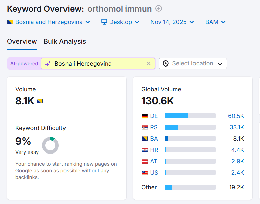
Task: Open the 60.5K volume link for Germany
Action: 236,116
